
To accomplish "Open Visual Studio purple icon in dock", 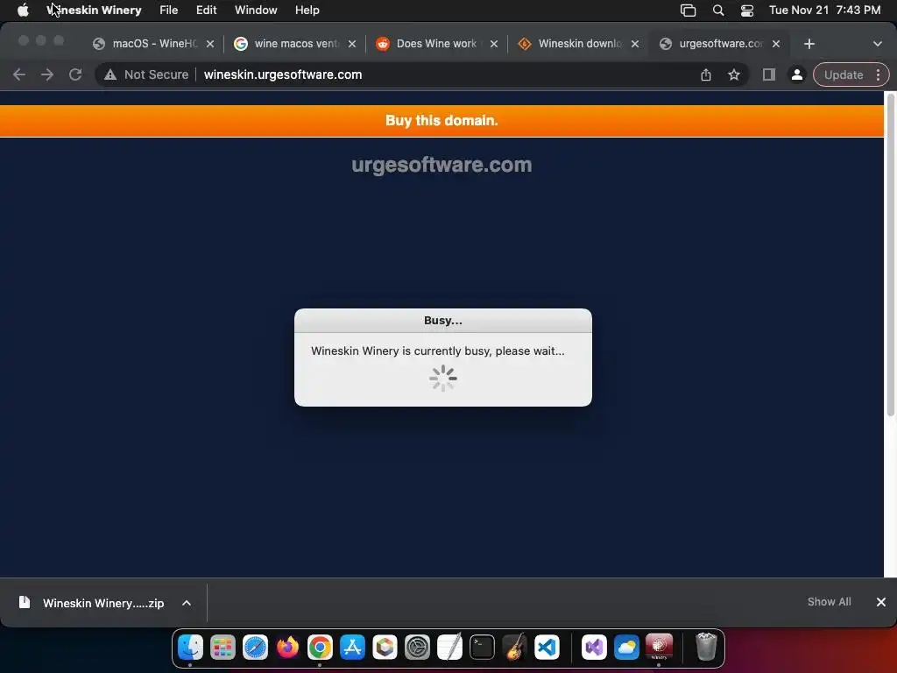I will pyautogui.click(x=594, y=648).
